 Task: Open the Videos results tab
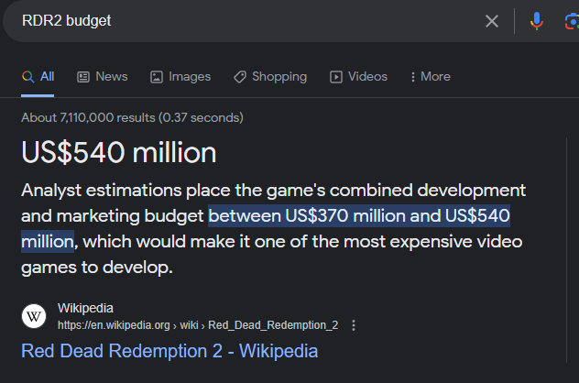coord(367,77)
